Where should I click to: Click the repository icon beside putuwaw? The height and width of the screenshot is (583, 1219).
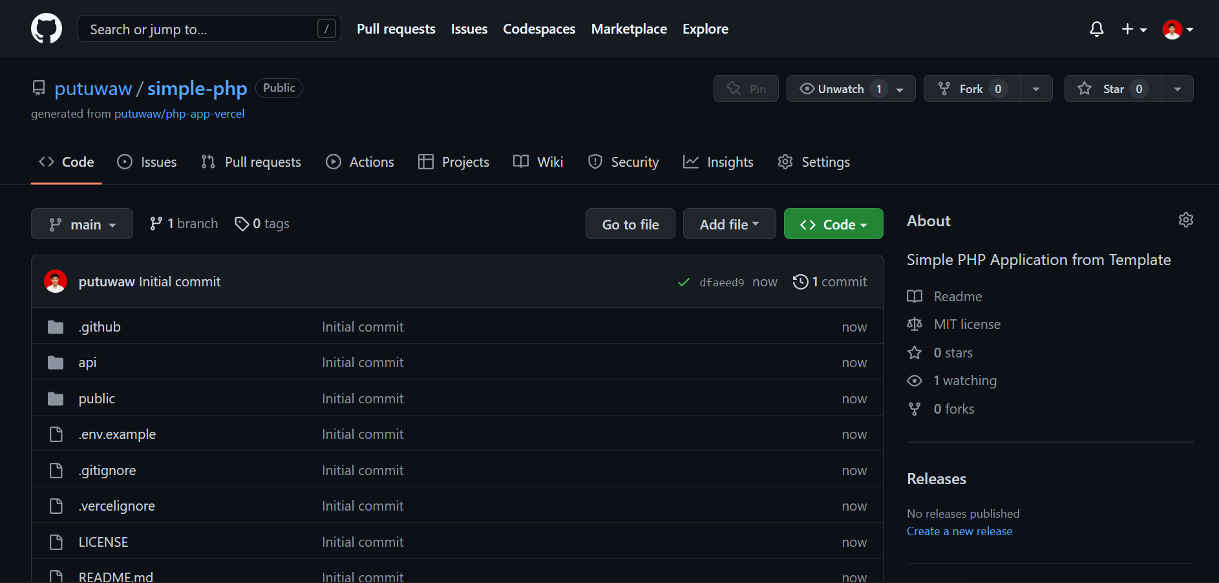tap(39, 88)
